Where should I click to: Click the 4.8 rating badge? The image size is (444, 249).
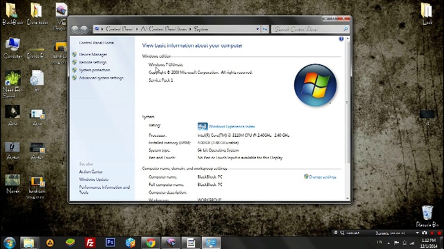203,126
